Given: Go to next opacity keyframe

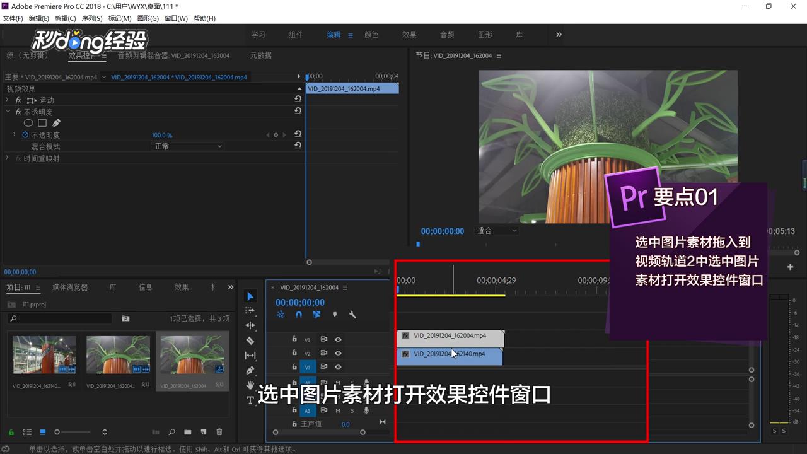Looking at the screenshot, I should click(284, 135).
